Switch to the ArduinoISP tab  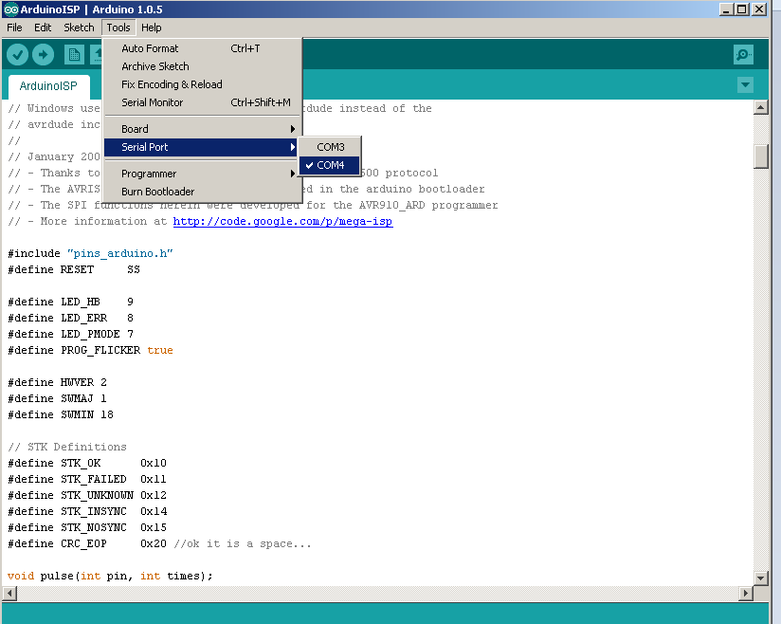[x=49, y=86]
